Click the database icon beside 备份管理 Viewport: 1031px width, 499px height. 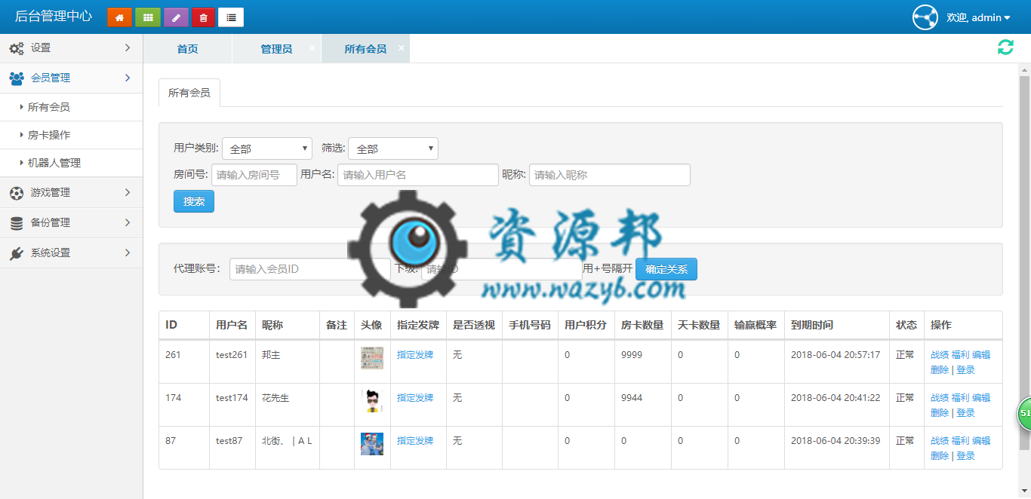(x=17, y=223)
